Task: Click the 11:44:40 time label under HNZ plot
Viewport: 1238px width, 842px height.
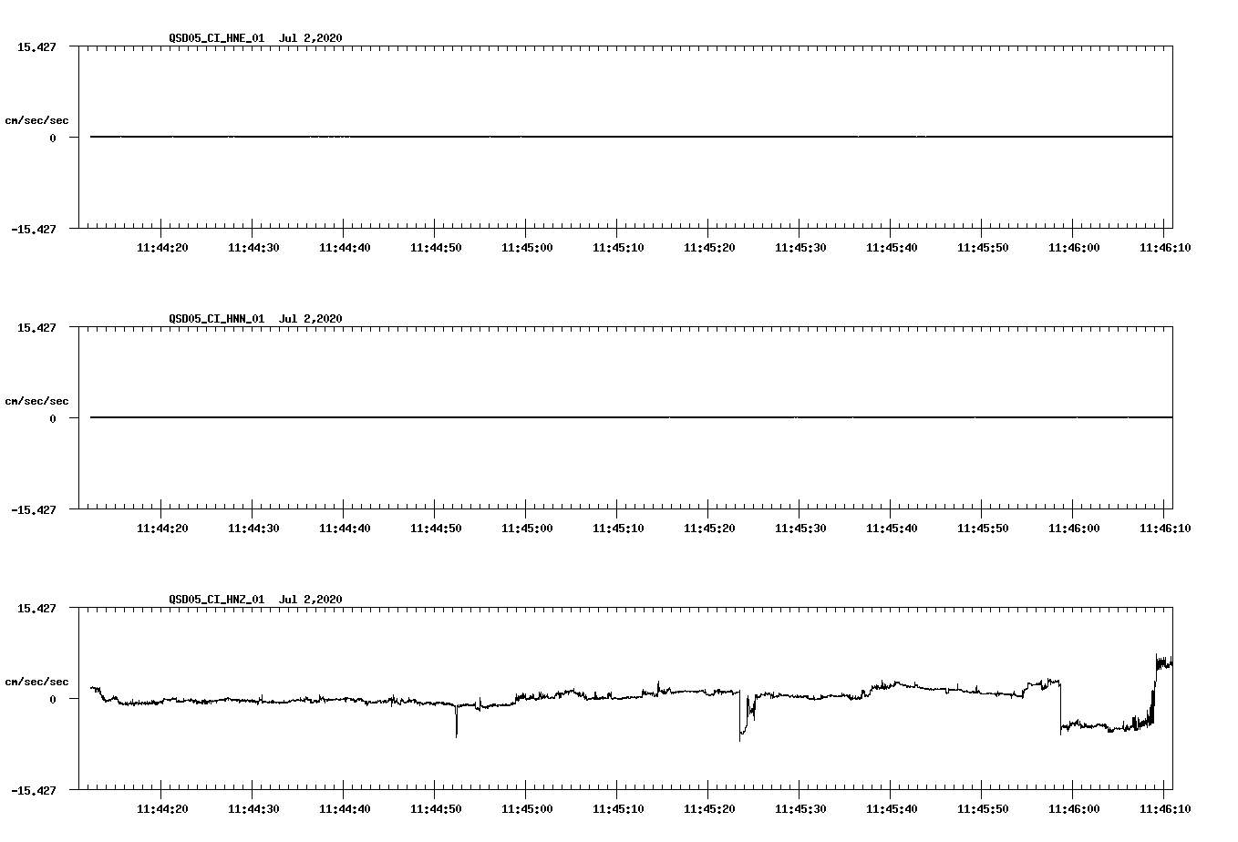Action: [x=345, y=808]
